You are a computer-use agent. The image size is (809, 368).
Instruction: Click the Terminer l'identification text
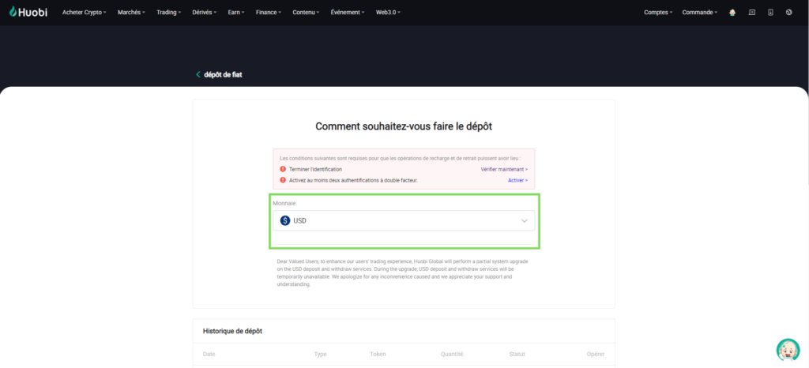(x=315, y=169)
